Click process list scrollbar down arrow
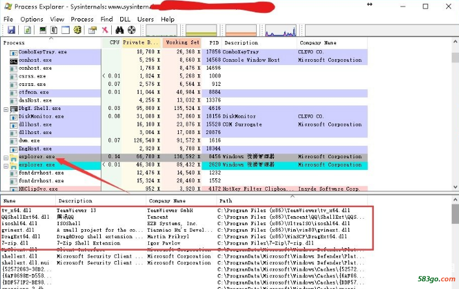This screenshot has height=289, width=459. point(455,187)
